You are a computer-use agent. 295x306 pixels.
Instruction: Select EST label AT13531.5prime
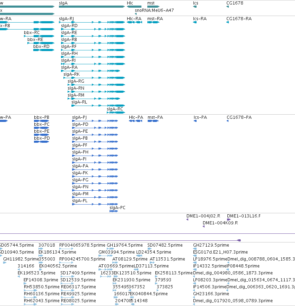167,259
